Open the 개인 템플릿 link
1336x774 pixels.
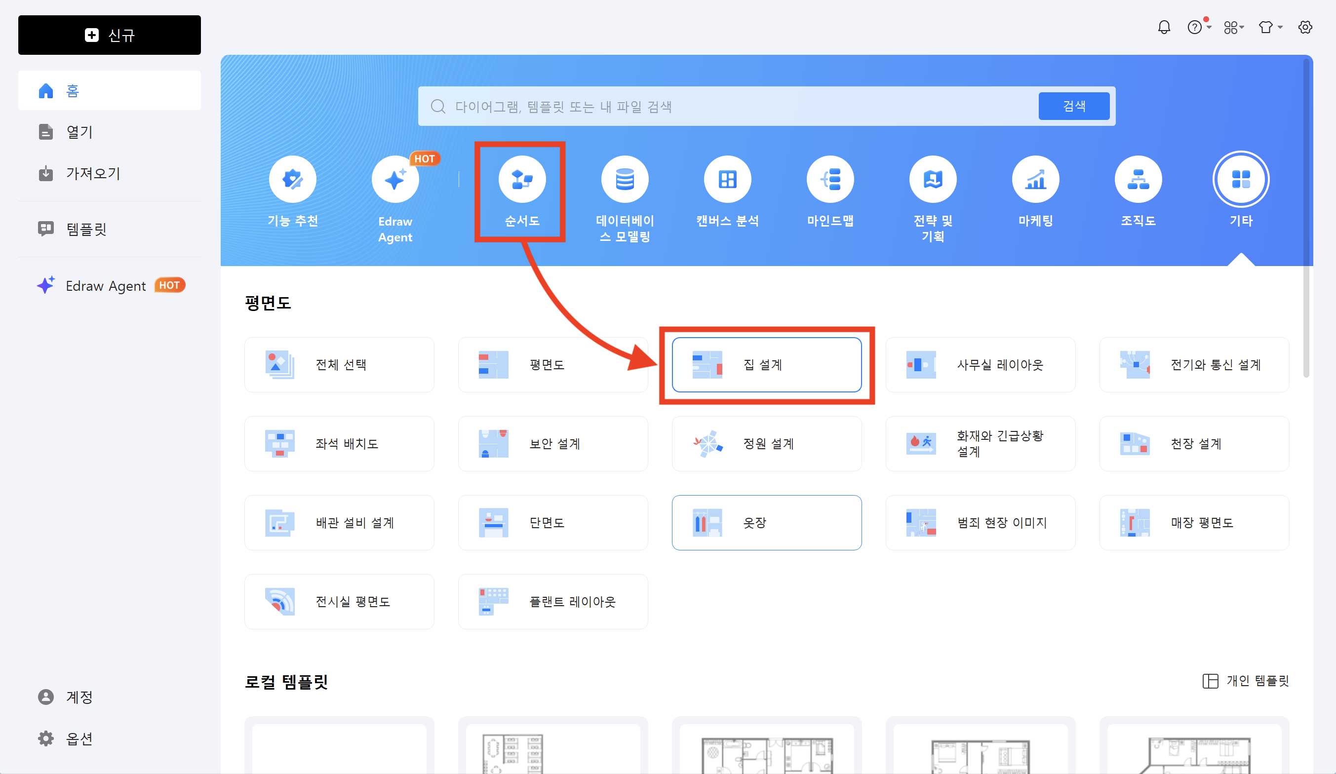[1245, 681]
